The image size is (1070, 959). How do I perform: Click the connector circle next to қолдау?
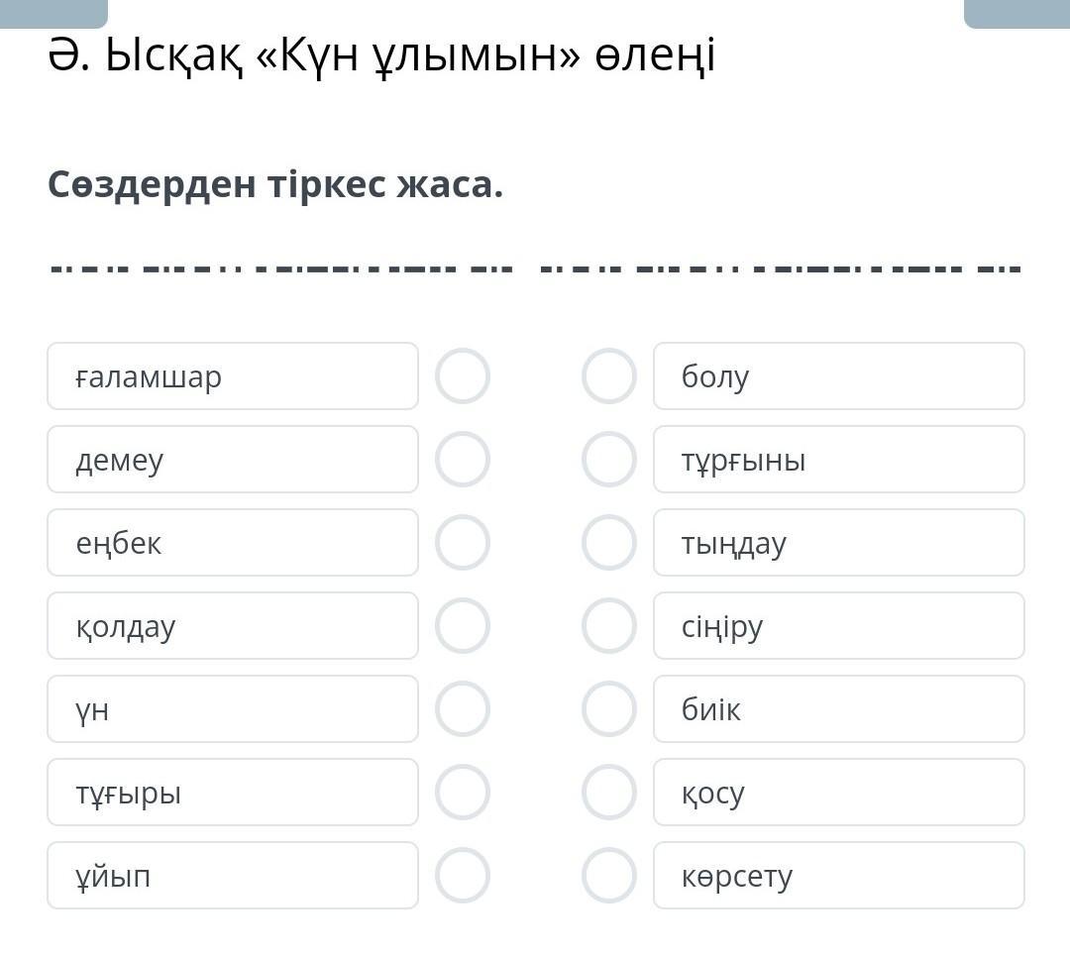(463, 626)
